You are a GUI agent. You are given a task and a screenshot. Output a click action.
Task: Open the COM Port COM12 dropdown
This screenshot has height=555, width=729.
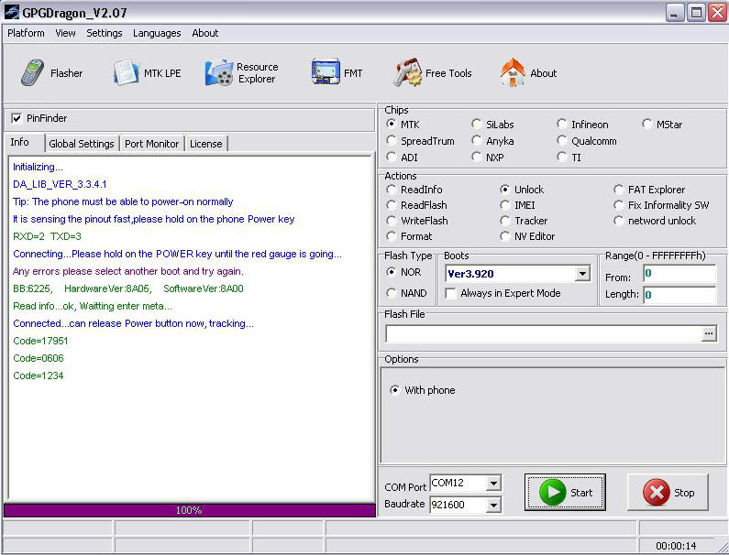pos(493,484)
